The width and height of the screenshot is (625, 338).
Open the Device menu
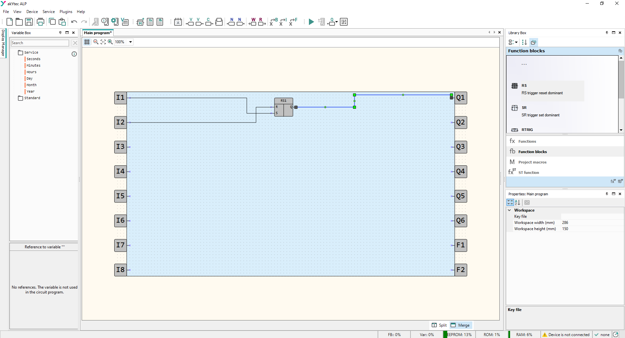(x=32, y=12)
